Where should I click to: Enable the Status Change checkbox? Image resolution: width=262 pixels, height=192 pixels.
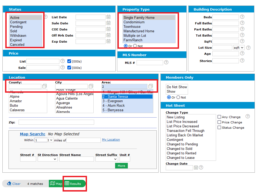coord(219,127)
